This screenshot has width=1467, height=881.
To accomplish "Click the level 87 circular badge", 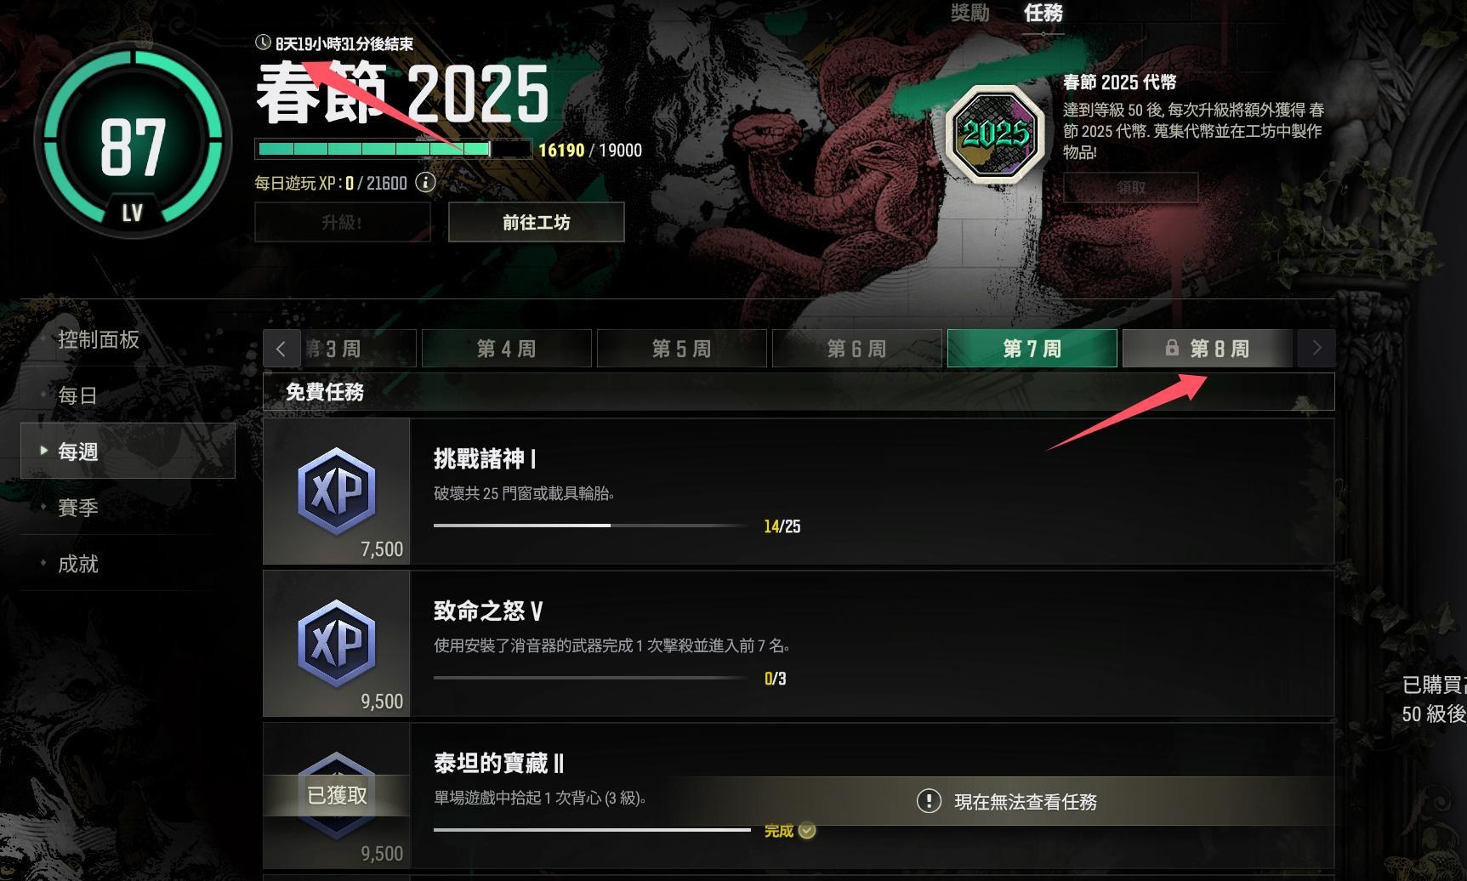I will 133,142.
